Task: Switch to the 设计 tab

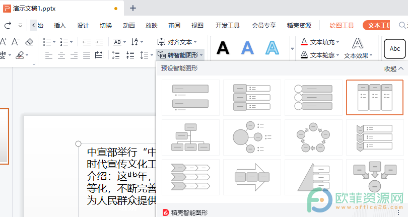Action: (x=83, y=26)
